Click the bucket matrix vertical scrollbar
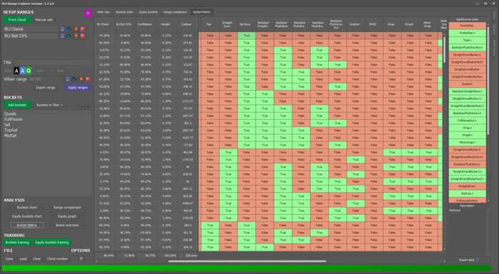499x274 pixels. point(444,49)
